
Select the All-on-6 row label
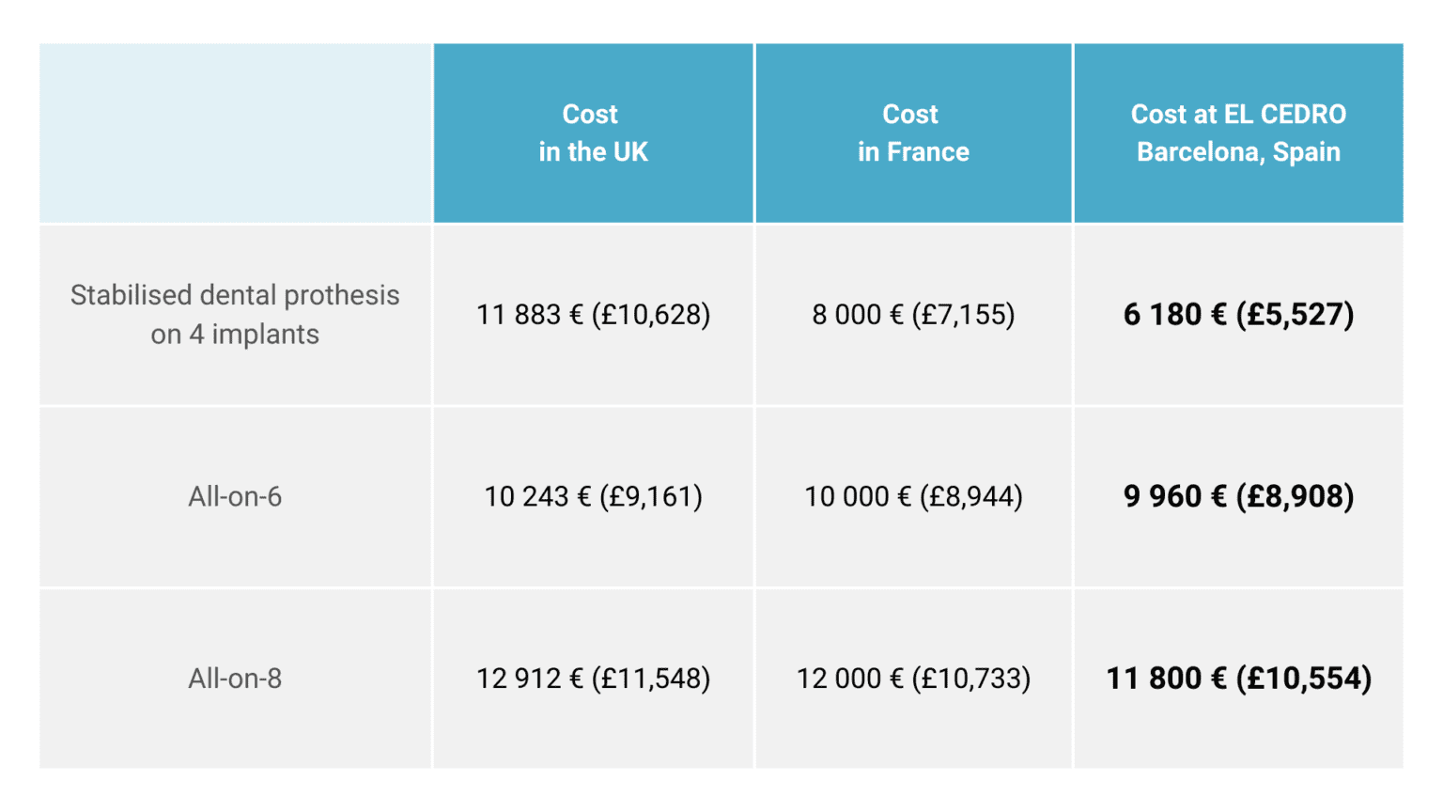235,496
